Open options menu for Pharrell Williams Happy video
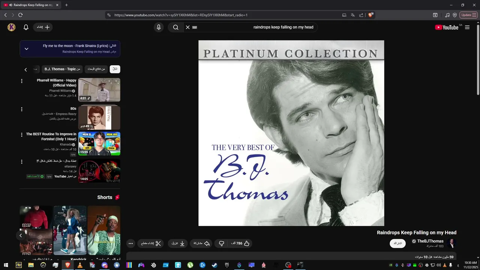Viewport: 480px width, 270px height. point(22,81)
